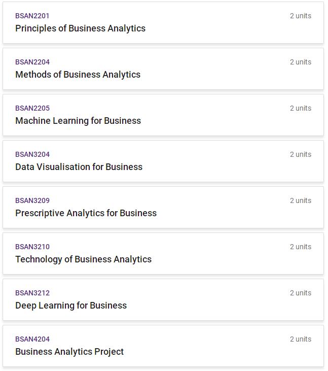Click the BSAN4204 course code
328x371 pixels.
click(32, 339)
